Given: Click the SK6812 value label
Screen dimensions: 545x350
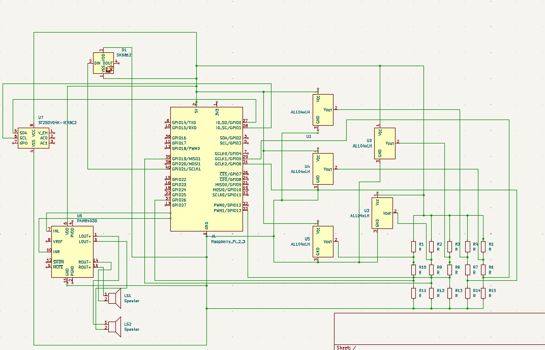Looking at the screenshot, I should click(x=124, y=55).
